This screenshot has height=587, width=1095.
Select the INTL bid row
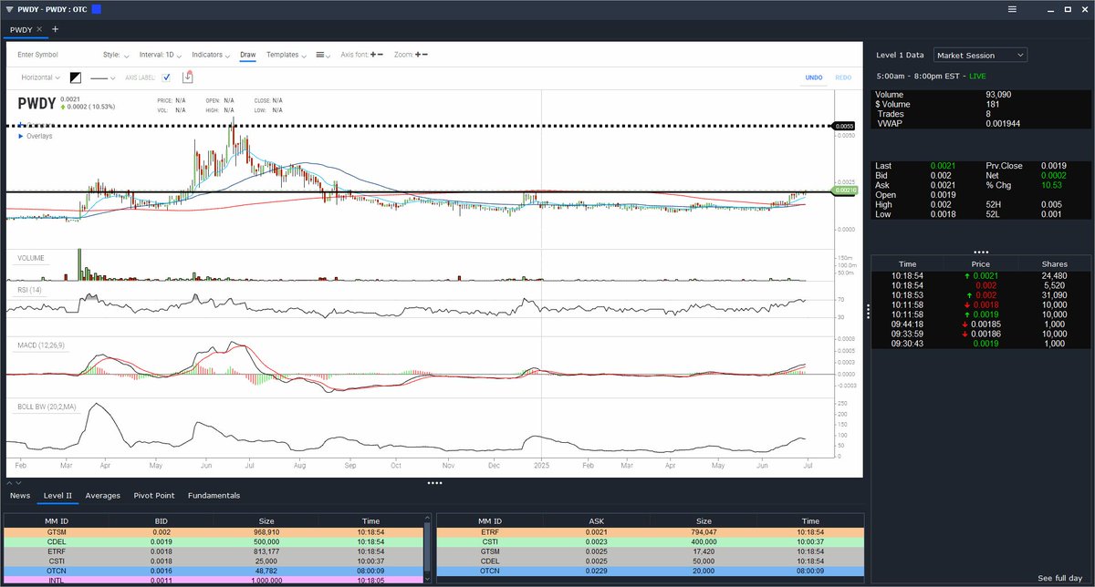point(214,580)
